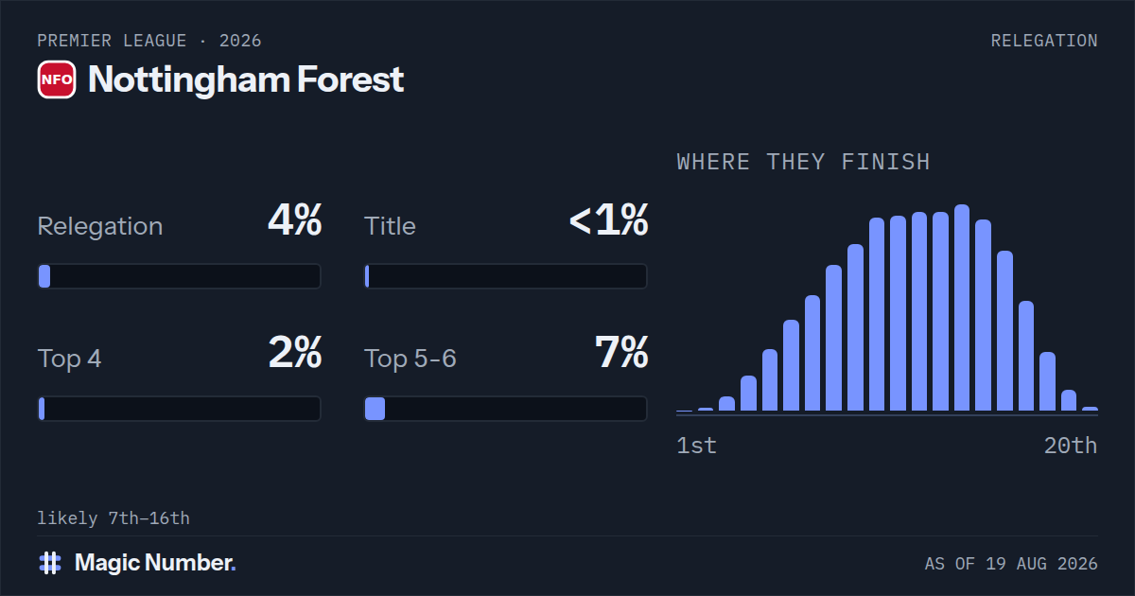Click the Magic Number hash logo icon
Viewport: 1135px width, 596px height.
(50, 563)
